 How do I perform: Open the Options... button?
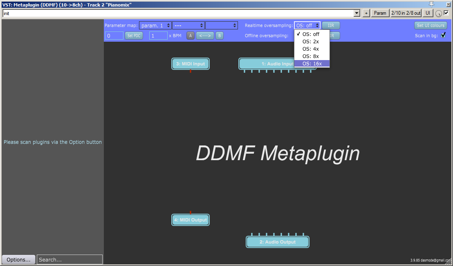[18, 259]
